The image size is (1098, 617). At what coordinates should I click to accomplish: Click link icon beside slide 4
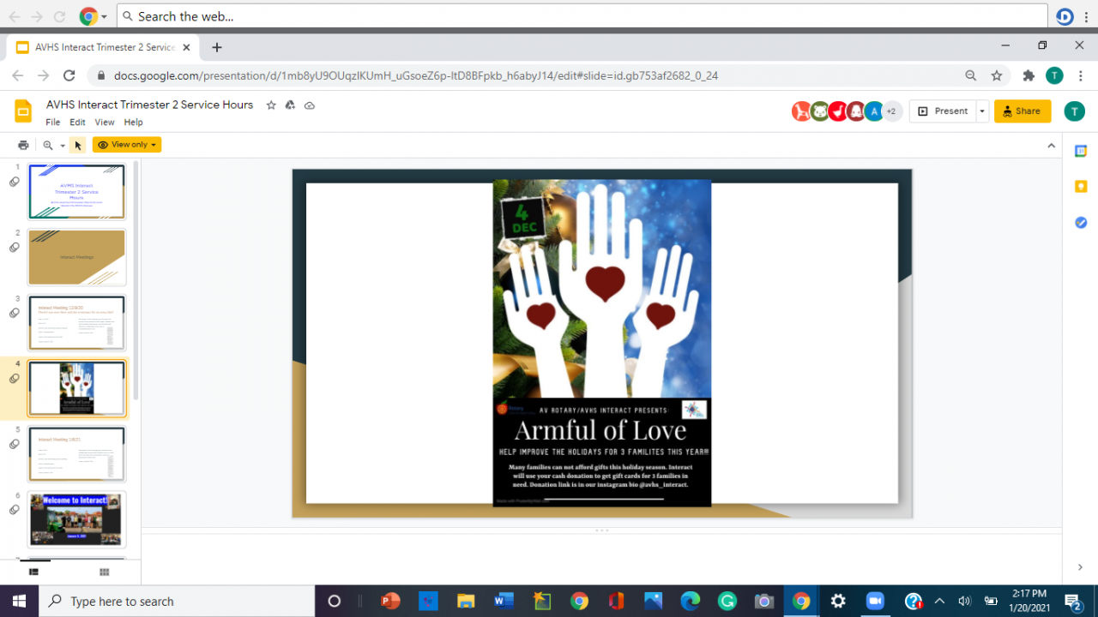coord(15,379)
